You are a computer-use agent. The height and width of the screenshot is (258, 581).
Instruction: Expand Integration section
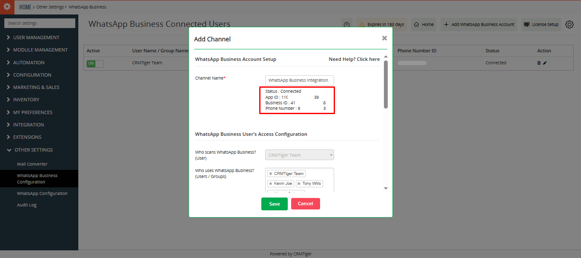click(x=29, y=125)
